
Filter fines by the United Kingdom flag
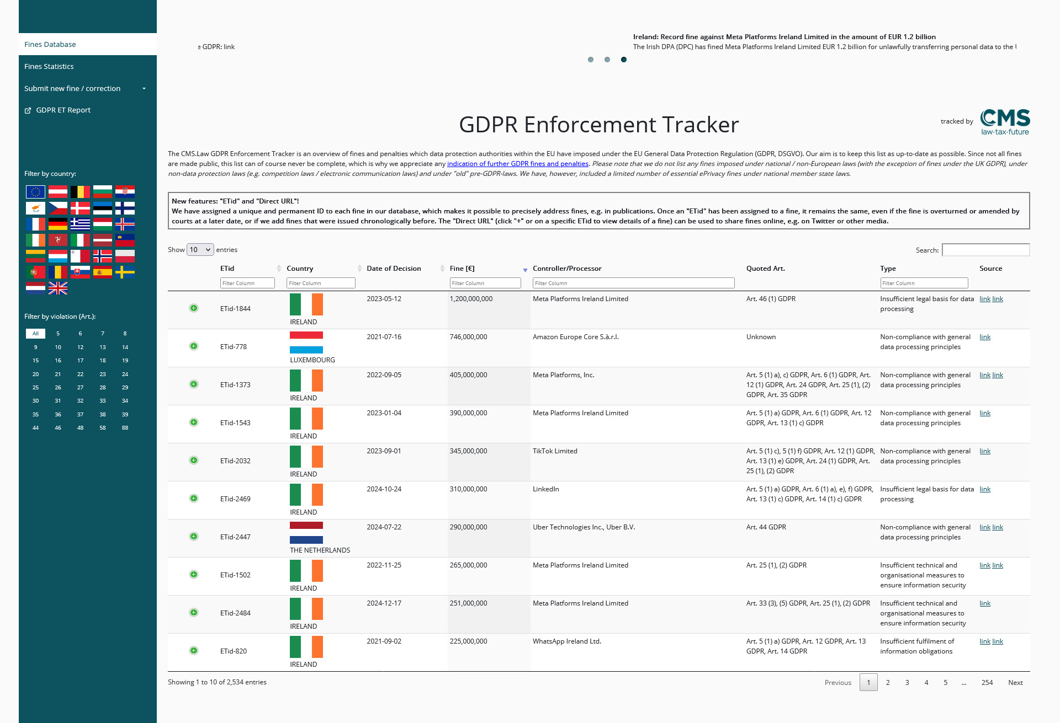point(58,288)
